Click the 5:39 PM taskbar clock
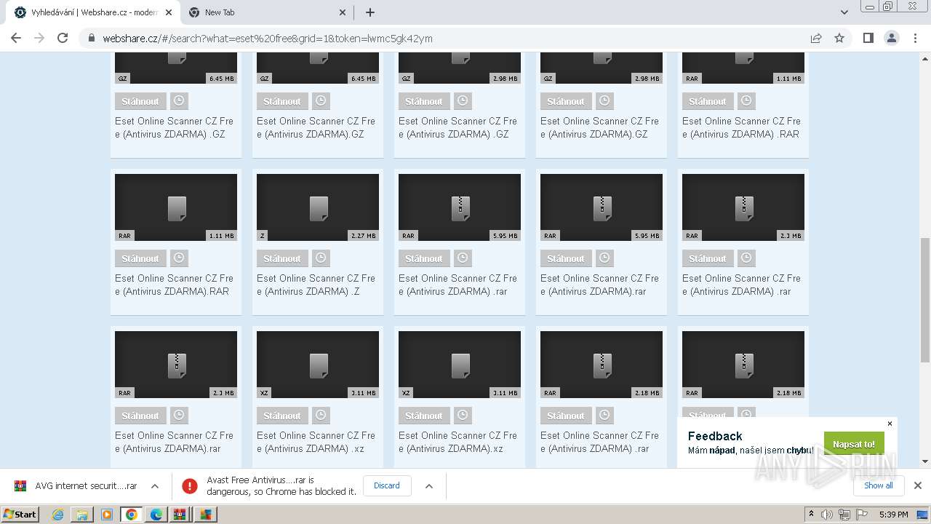The width and height of the screenshot is (931, 524). [x=893, y=515]
